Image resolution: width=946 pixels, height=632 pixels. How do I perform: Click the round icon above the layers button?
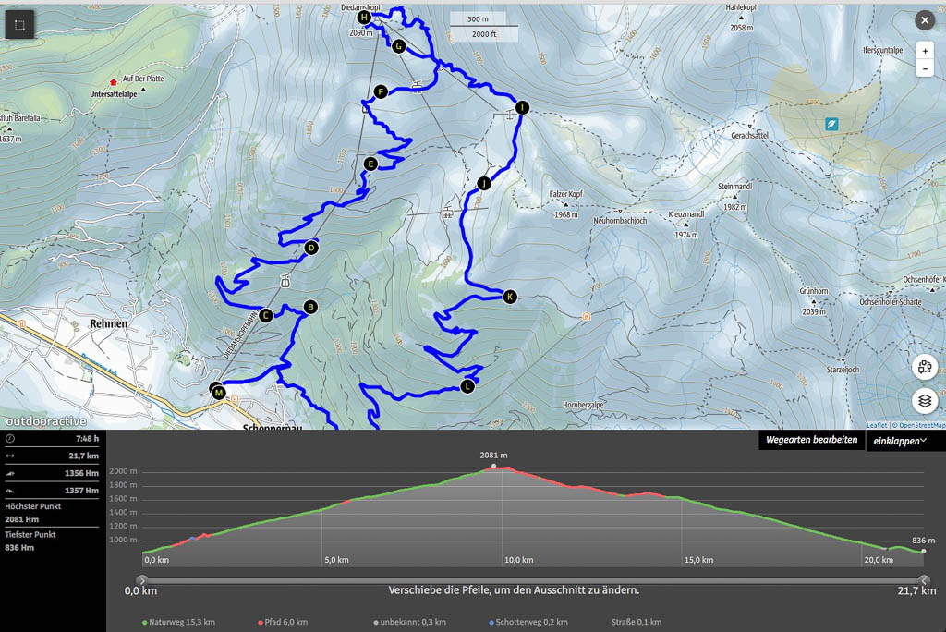pyautogui.click(x=925, y=367)
